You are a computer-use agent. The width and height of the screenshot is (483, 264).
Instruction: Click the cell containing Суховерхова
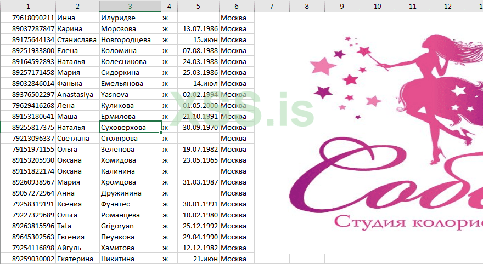click(x=130, y=127)
